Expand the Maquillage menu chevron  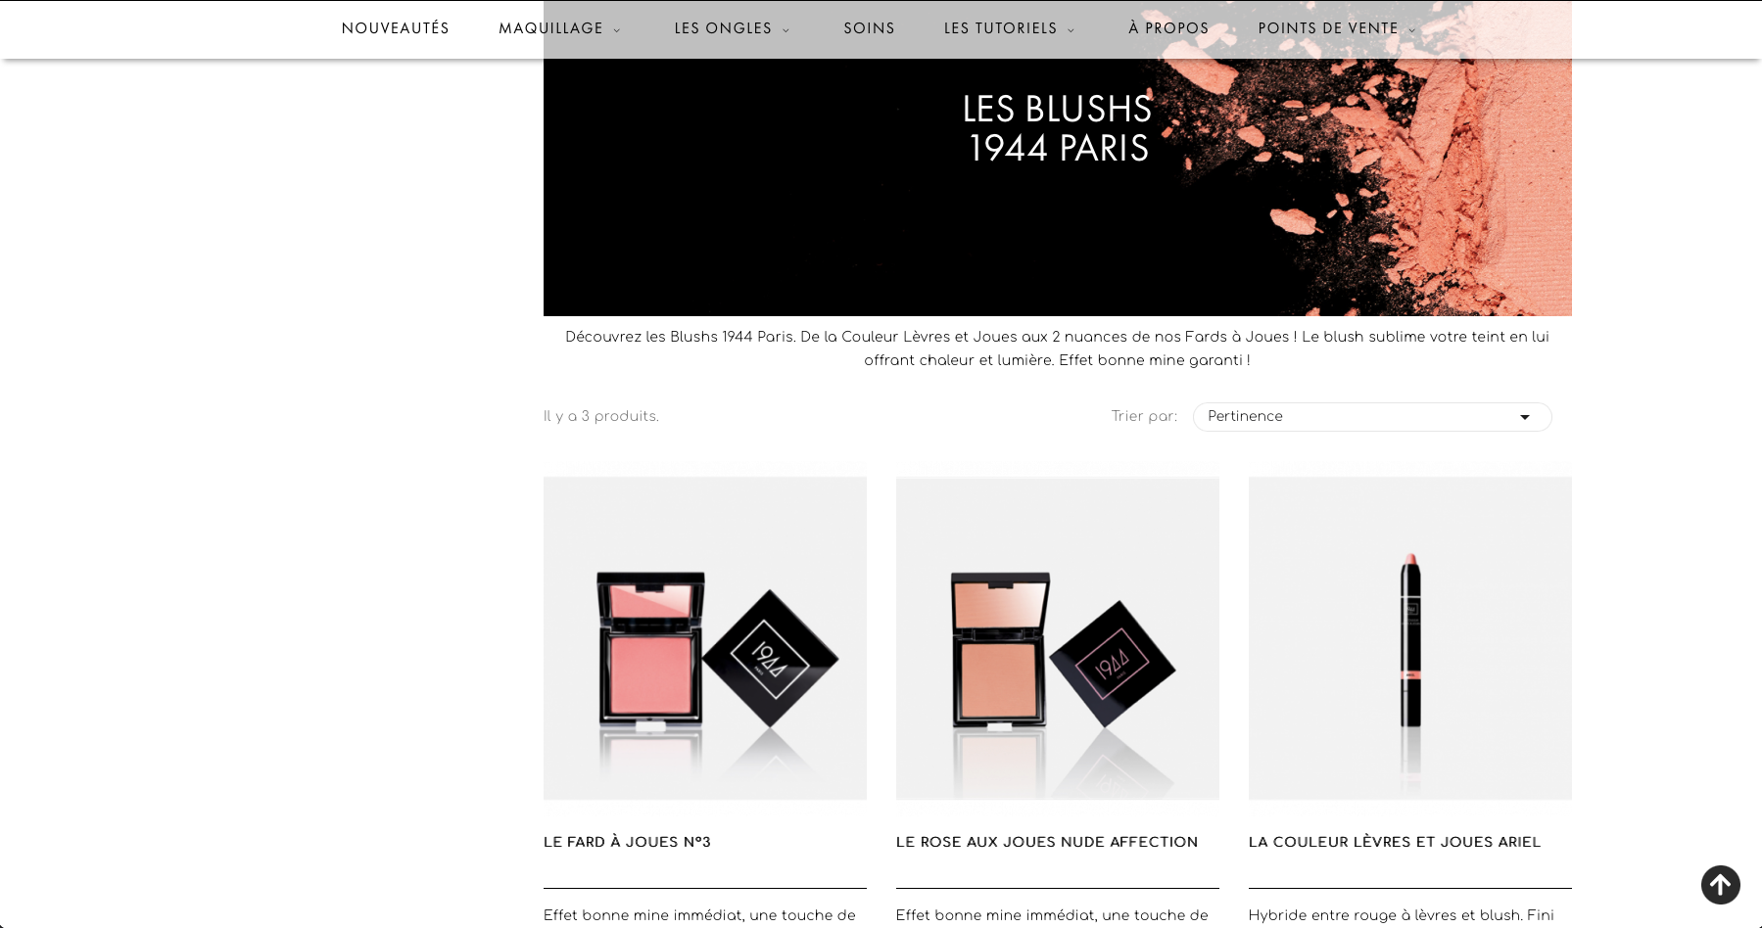617,30
